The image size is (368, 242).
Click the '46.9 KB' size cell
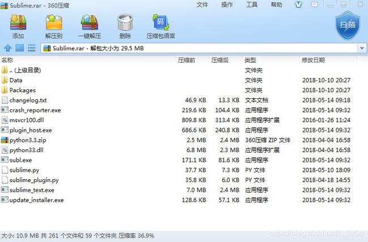pos(195,100)
